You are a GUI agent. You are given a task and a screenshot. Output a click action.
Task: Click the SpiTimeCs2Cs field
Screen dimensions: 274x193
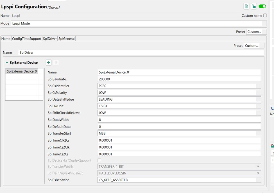click(x=179, y=154)
